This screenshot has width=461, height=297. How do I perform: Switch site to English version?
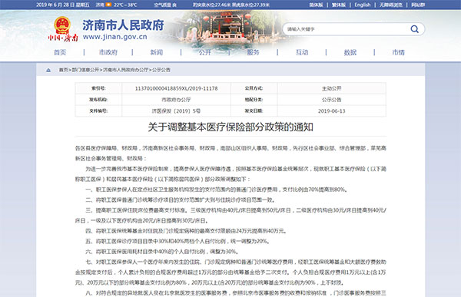click(363, 5)
